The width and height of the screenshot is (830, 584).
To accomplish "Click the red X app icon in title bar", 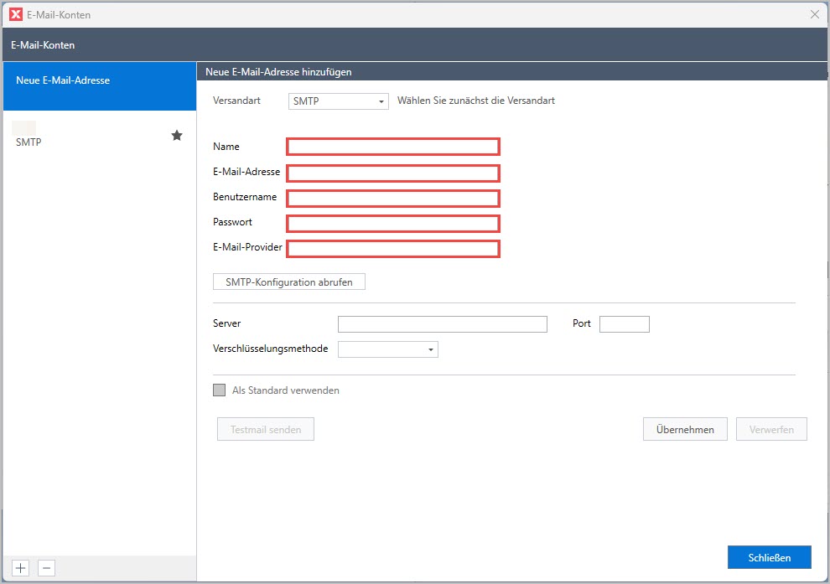I will pos(15,14).
